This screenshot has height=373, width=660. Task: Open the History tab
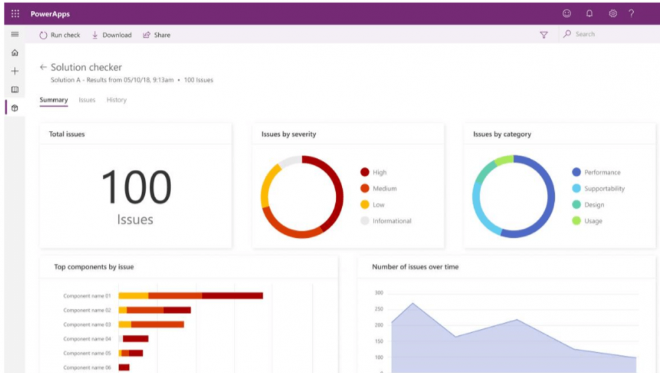point(116,100)
